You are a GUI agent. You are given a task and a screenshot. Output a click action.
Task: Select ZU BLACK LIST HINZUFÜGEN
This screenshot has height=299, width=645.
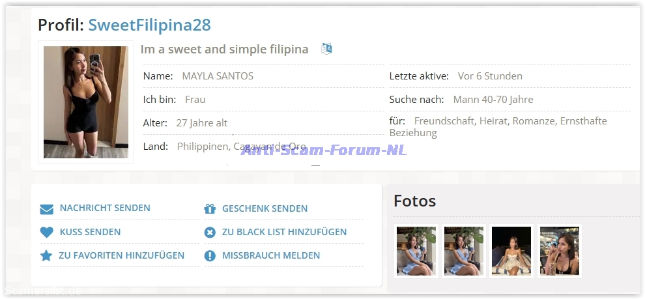point(284,232)
